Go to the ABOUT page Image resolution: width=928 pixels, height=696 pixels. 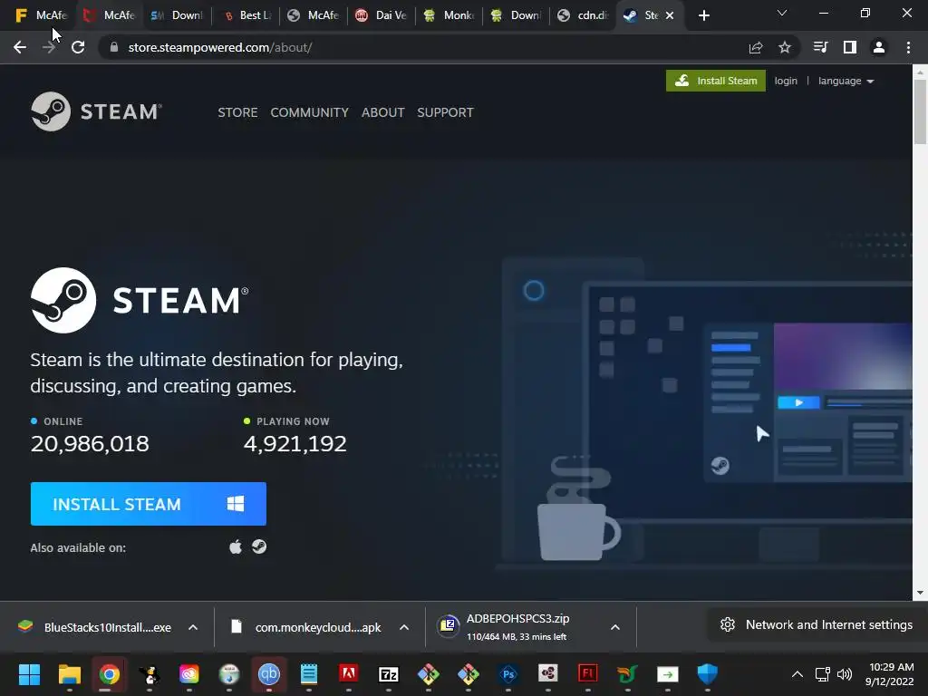pyautogui.click(x=383, y=112)
